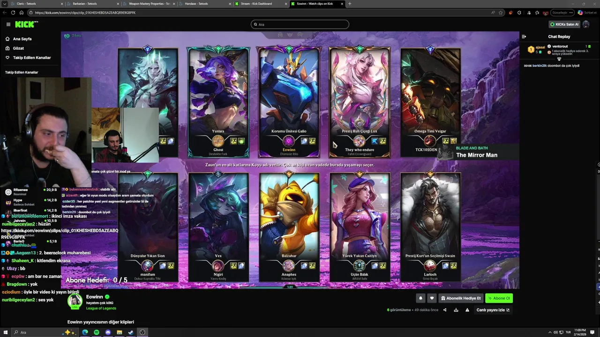
Task: Click the video player clip area
Action: (x=290, y=160)
